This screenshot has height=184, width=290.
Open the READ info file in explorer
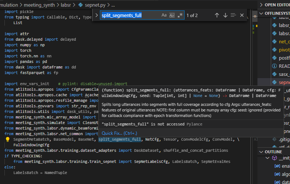click(x=284, y=66)
